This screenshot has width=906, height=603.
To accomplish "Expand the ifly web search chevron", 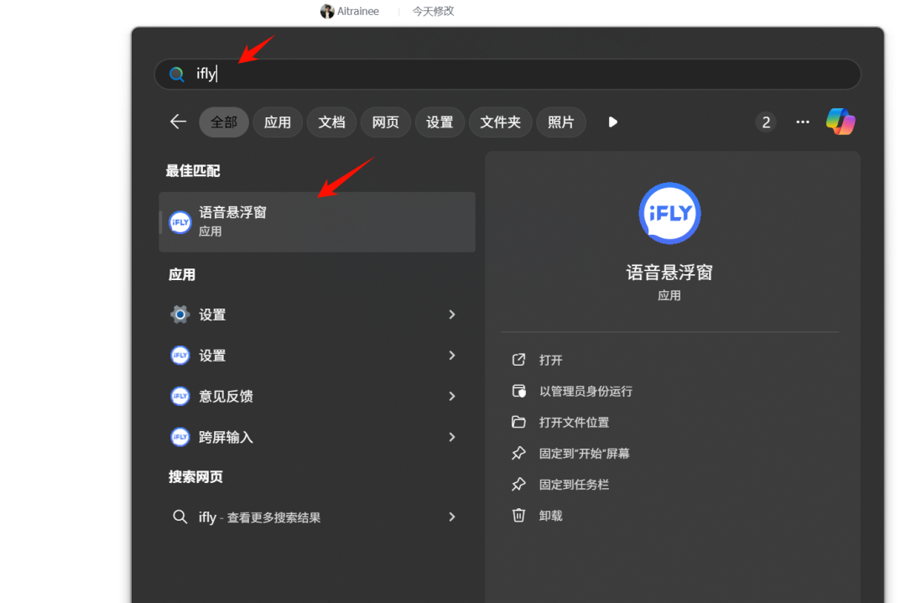I will [452, 517].
